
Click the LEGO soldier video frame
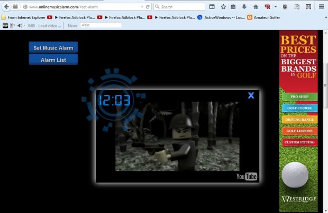click(177, 136)
